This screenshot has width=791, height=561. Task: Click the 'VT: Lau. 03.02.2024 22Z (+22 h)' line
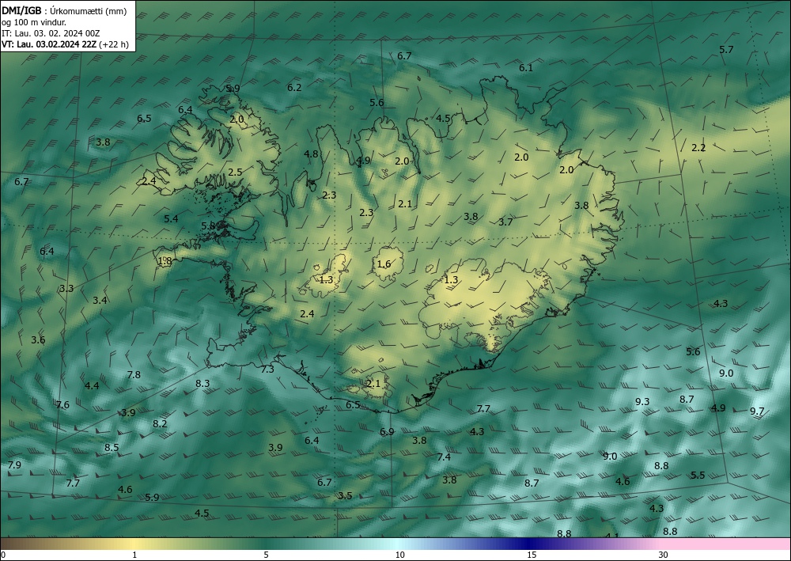(x=65, y=44)
